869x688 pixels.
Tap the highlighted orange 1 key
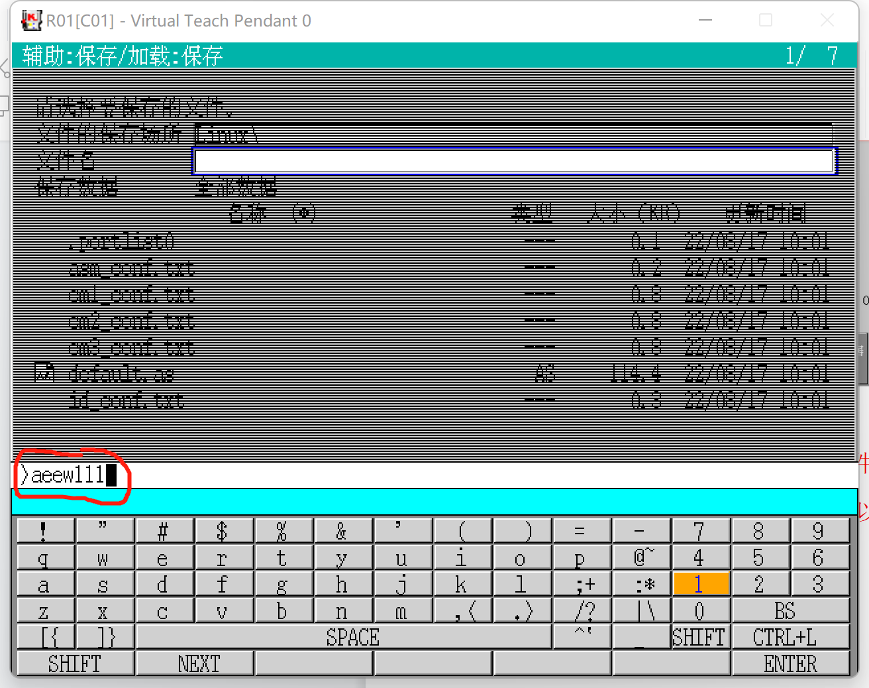(701, 584)
